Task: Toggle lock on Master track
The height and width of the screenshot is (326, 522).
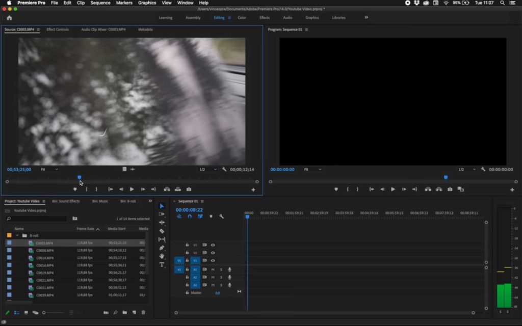Action: [187, 293]
